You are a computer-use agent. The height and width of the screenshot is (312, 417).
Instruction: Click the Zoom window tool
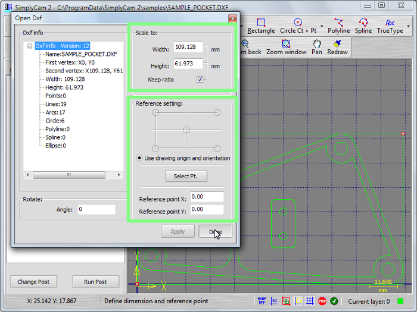point(286,48)
